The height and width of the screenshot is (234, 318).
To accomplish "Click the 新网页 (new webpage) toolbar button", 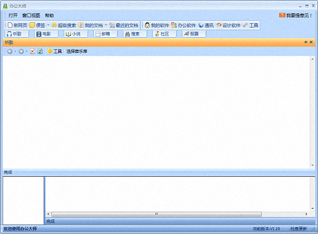I will [x=17, y=25].
